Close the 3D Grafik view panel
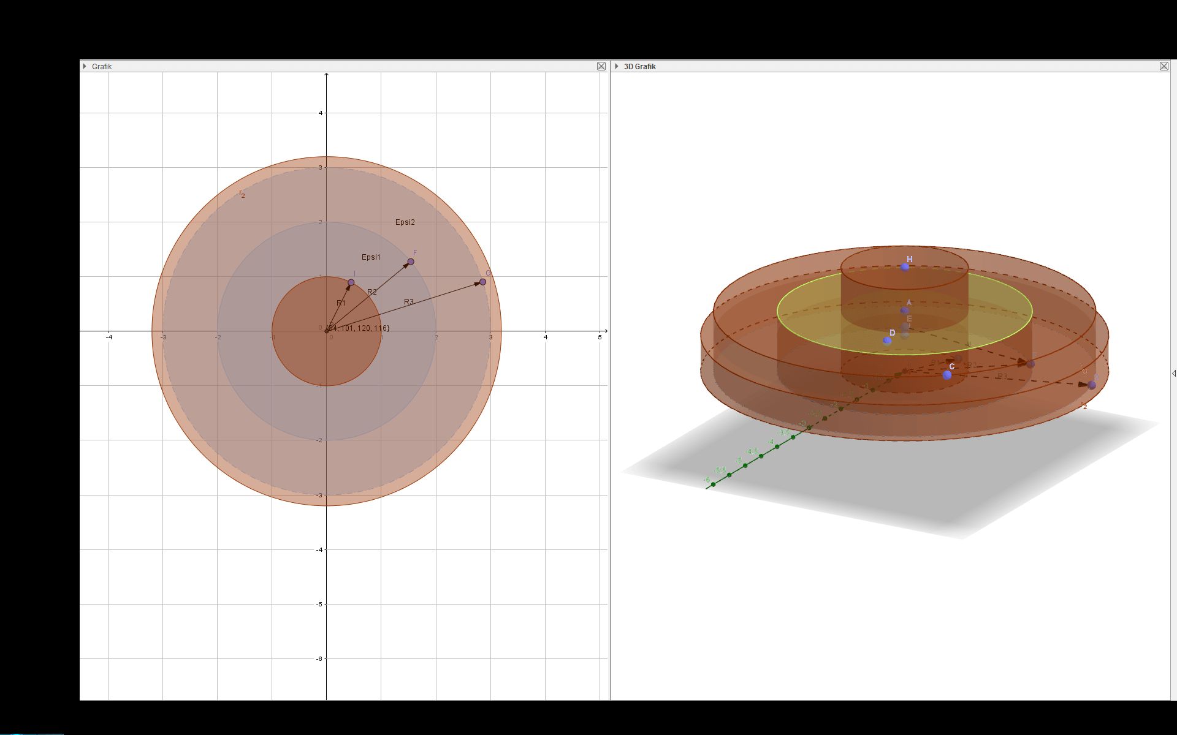Screen dimensions: 1177x735 click(1164, 66)
